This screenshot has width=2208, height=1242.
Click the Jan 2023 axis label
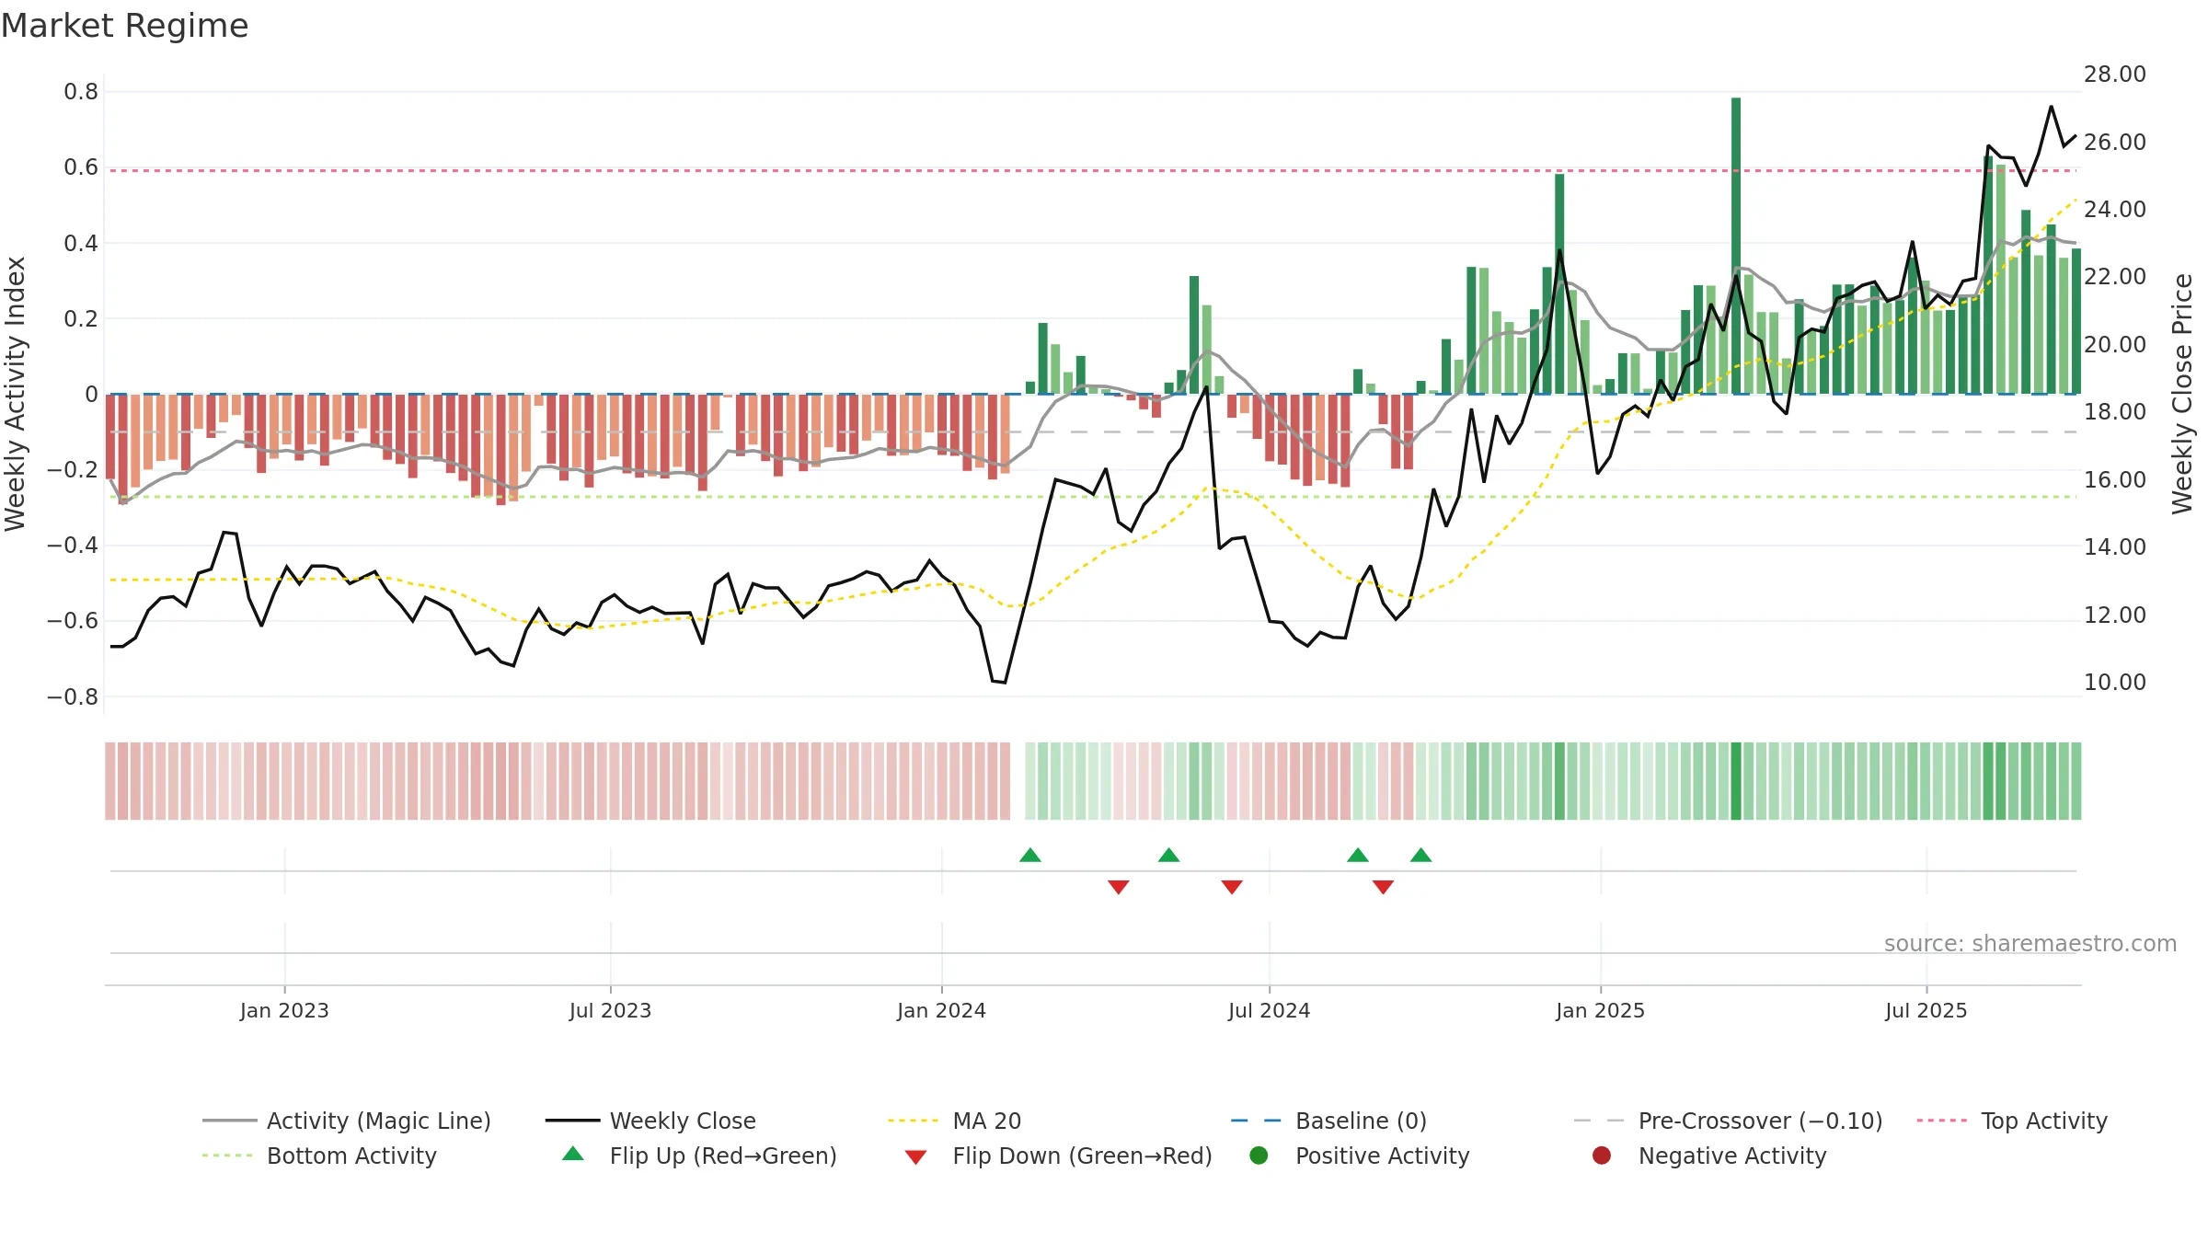click(284, 1010)
